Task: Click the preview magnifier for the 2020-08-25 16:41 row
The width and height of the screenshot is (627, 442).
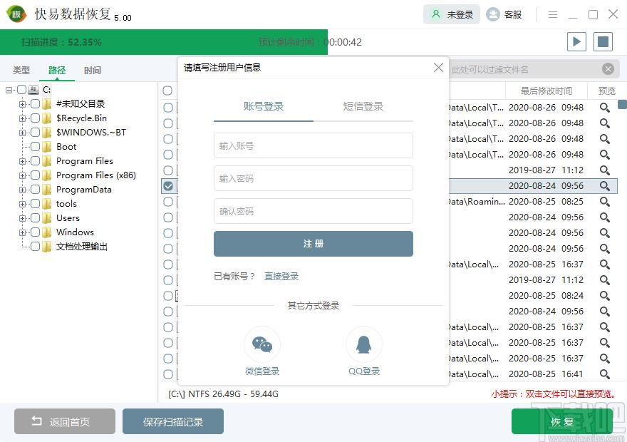Action: (x=605, y=374)
